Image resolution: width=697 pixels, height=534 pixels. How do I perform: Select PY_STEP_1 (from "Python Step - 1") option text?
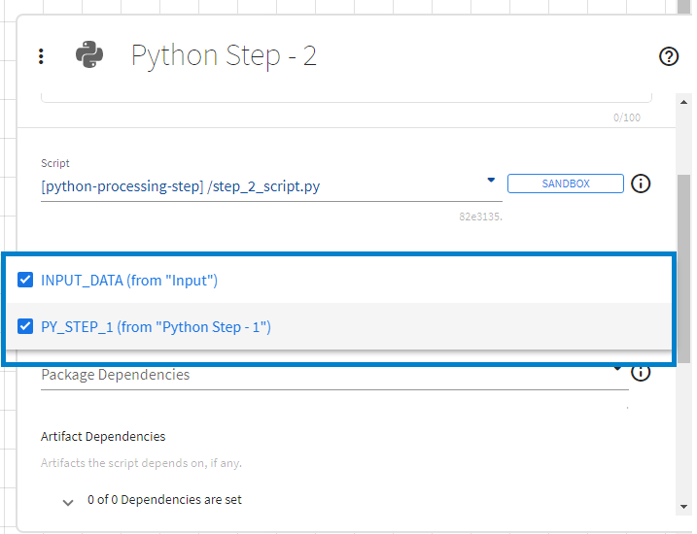click(156, 327)
